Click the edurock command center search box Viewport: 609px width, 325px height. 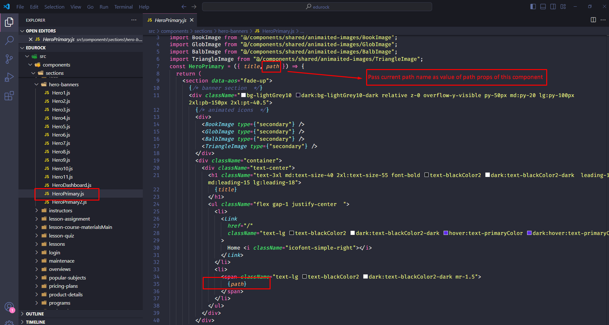317,7
